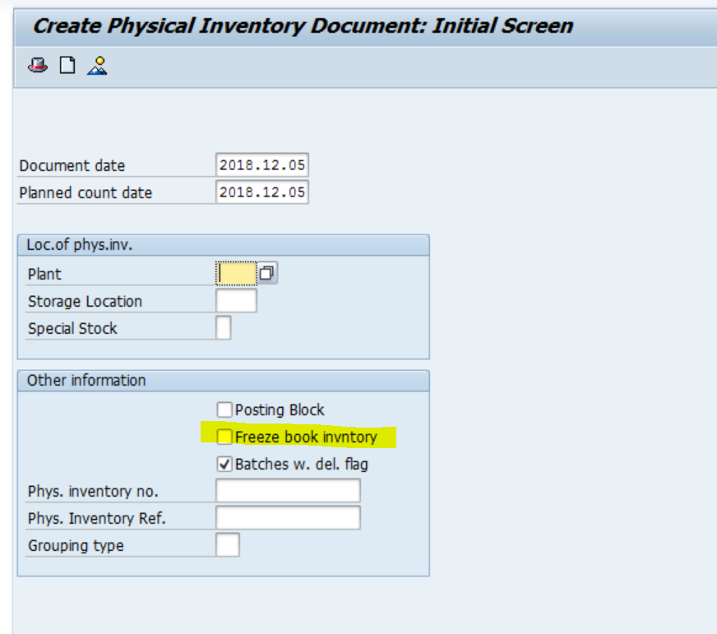Image resolution: width=717 pixels, height=634 pixels.
Task: Open the Plant field search help button
Action: (x=267, y=273)
